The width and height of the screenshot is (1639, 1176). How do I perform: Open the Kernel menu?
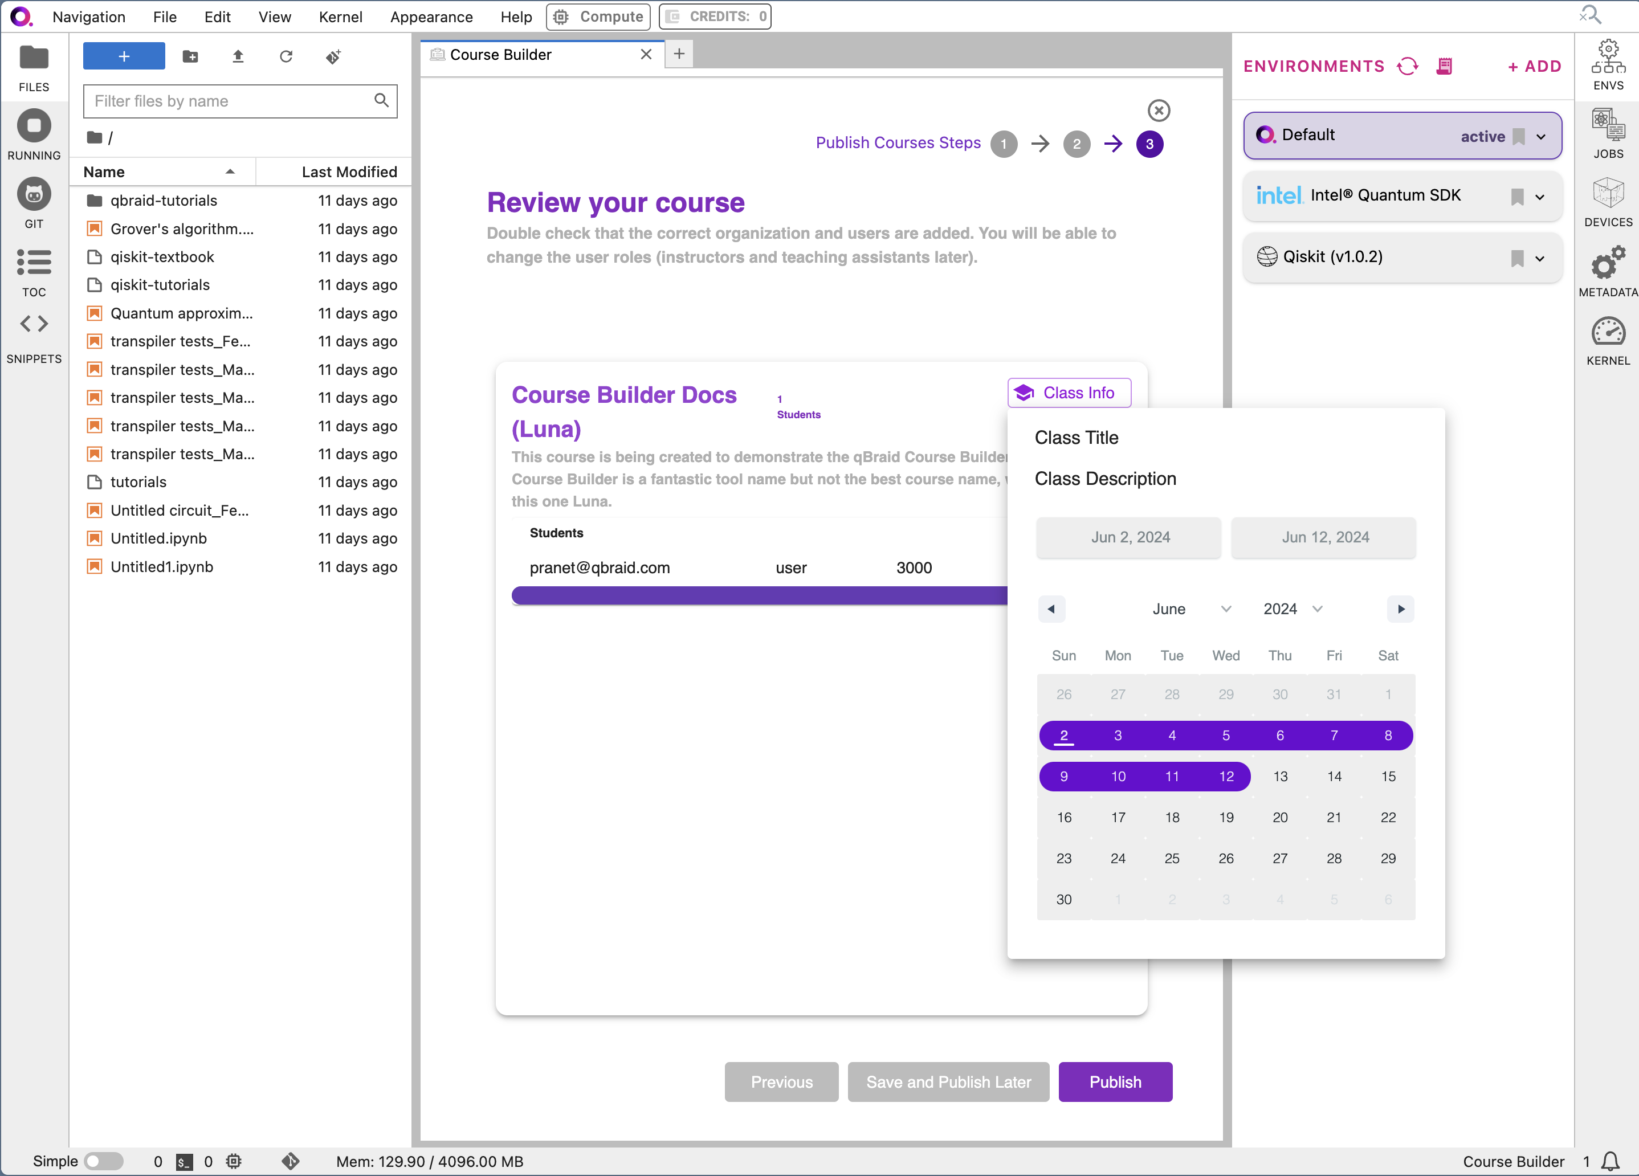340,17
